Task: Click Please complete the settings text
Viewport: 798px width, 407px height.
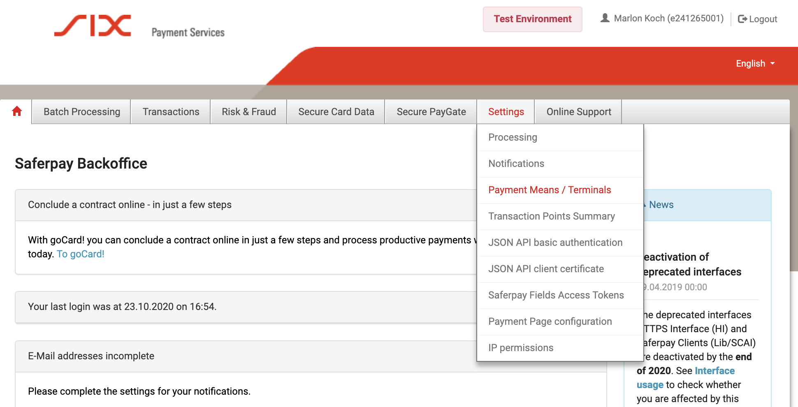Action: [x=139, y=391]
